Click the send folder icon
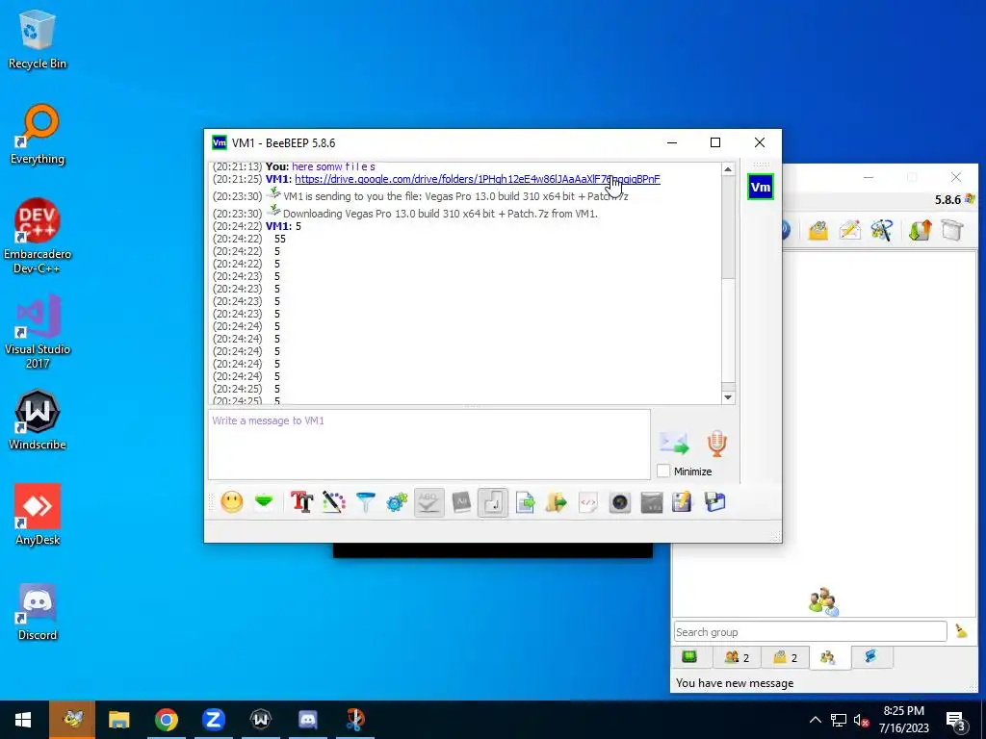This screenshot has width=986, height=739. coord(556,502)
